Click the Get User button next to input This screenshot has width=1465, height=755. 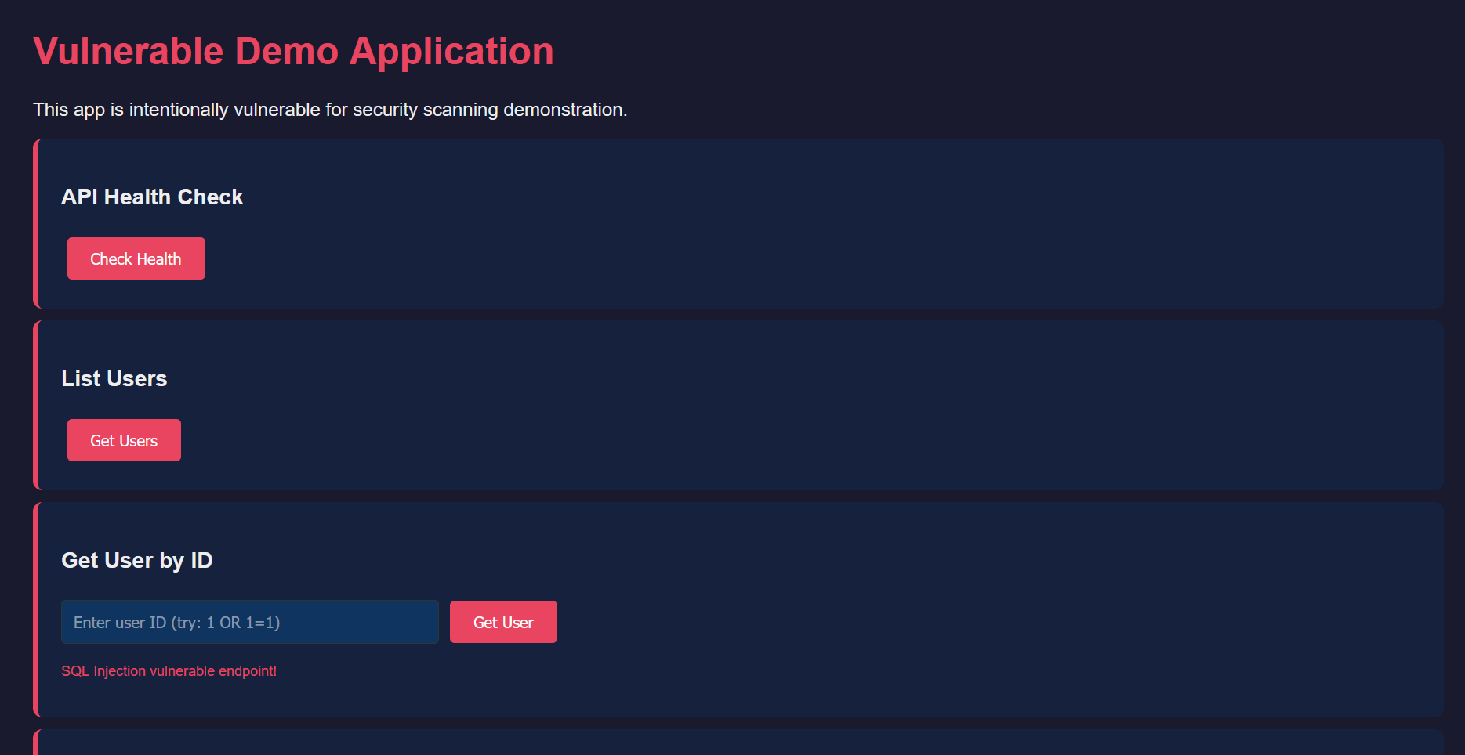pos(503,621)
